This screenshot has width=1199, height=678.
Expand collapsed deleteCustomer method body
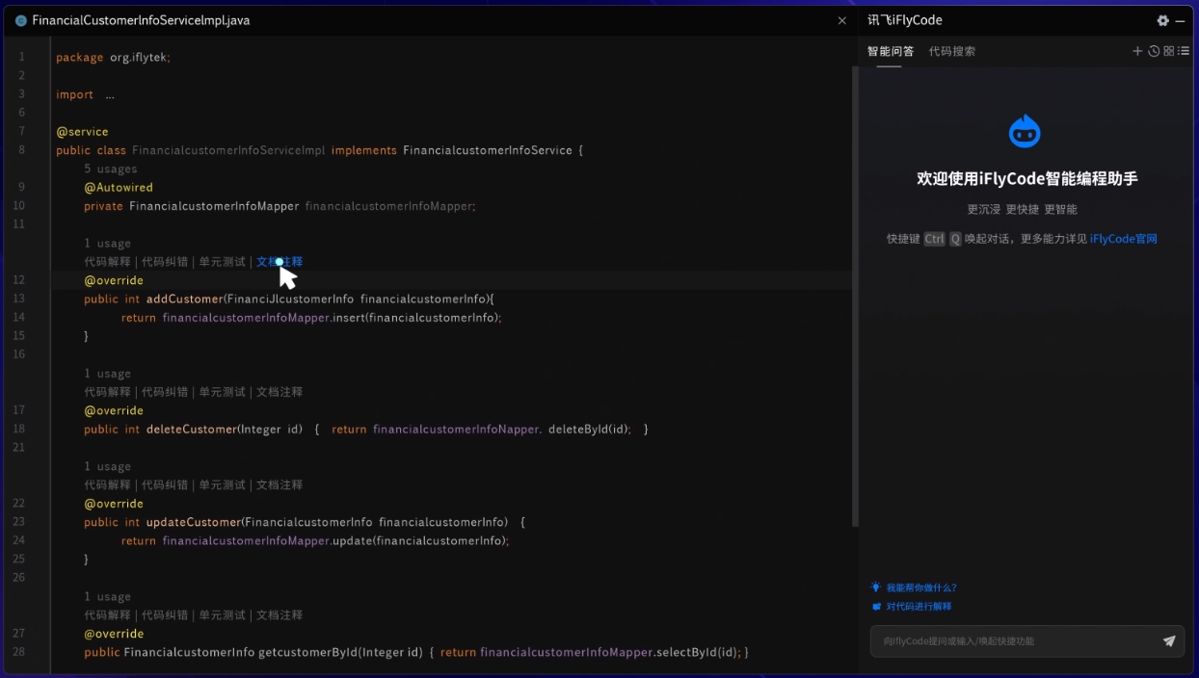click(x=480, y=430)
